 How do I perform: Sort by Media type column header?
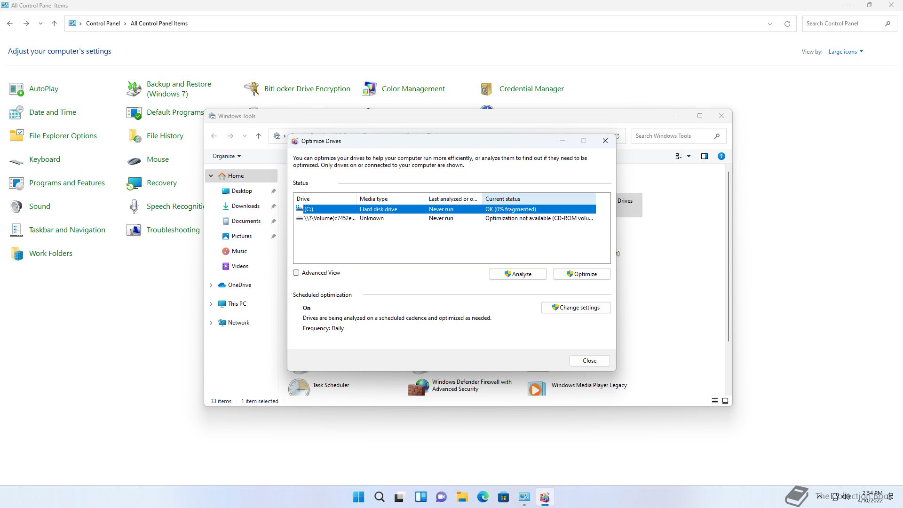coord(391,199)
